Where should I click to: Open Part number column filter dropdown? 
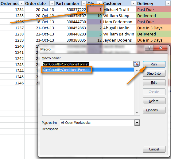click(x=84, y=3)
